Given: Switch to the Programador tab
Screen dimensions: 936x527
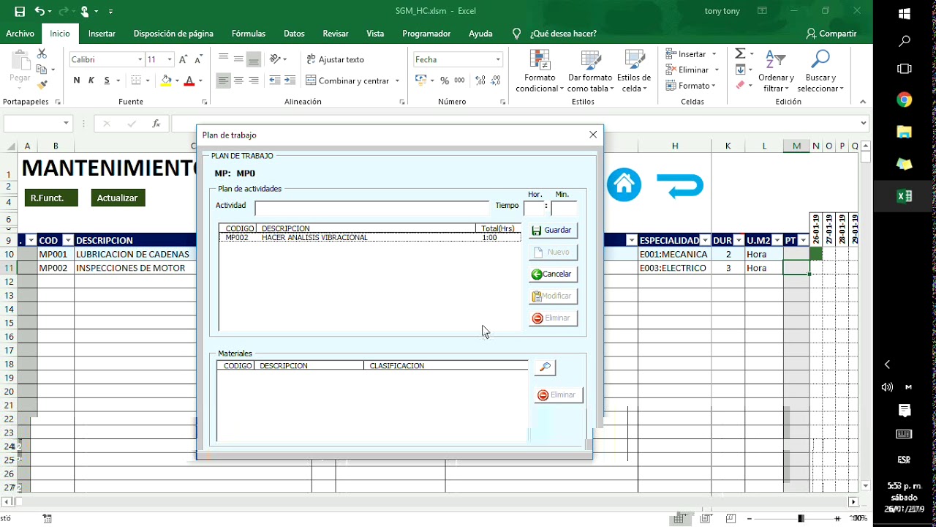Looking at the screenshot, I should tap(426, 34).
